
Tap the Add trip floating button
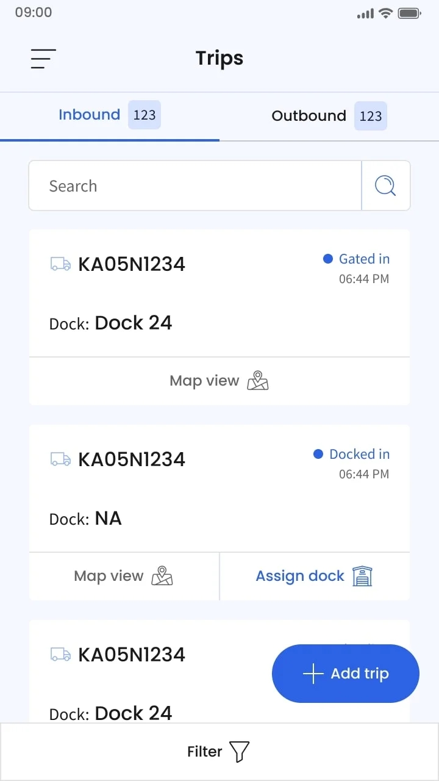346,674
